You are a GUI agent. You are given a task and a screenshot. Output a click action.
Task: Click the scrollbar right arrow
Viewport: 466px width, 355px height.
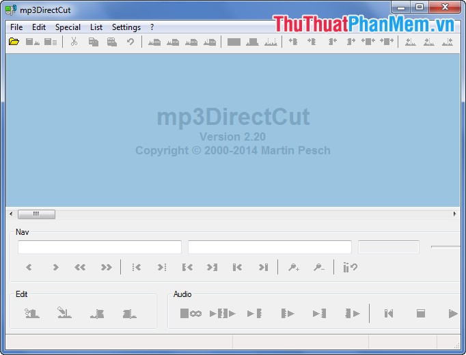pyautogui.click(x=454, y=214)
